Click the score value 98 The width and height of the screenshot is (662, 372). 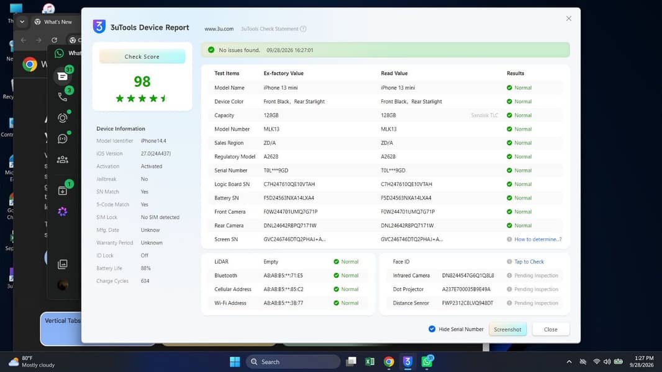(x=142, y=81)
